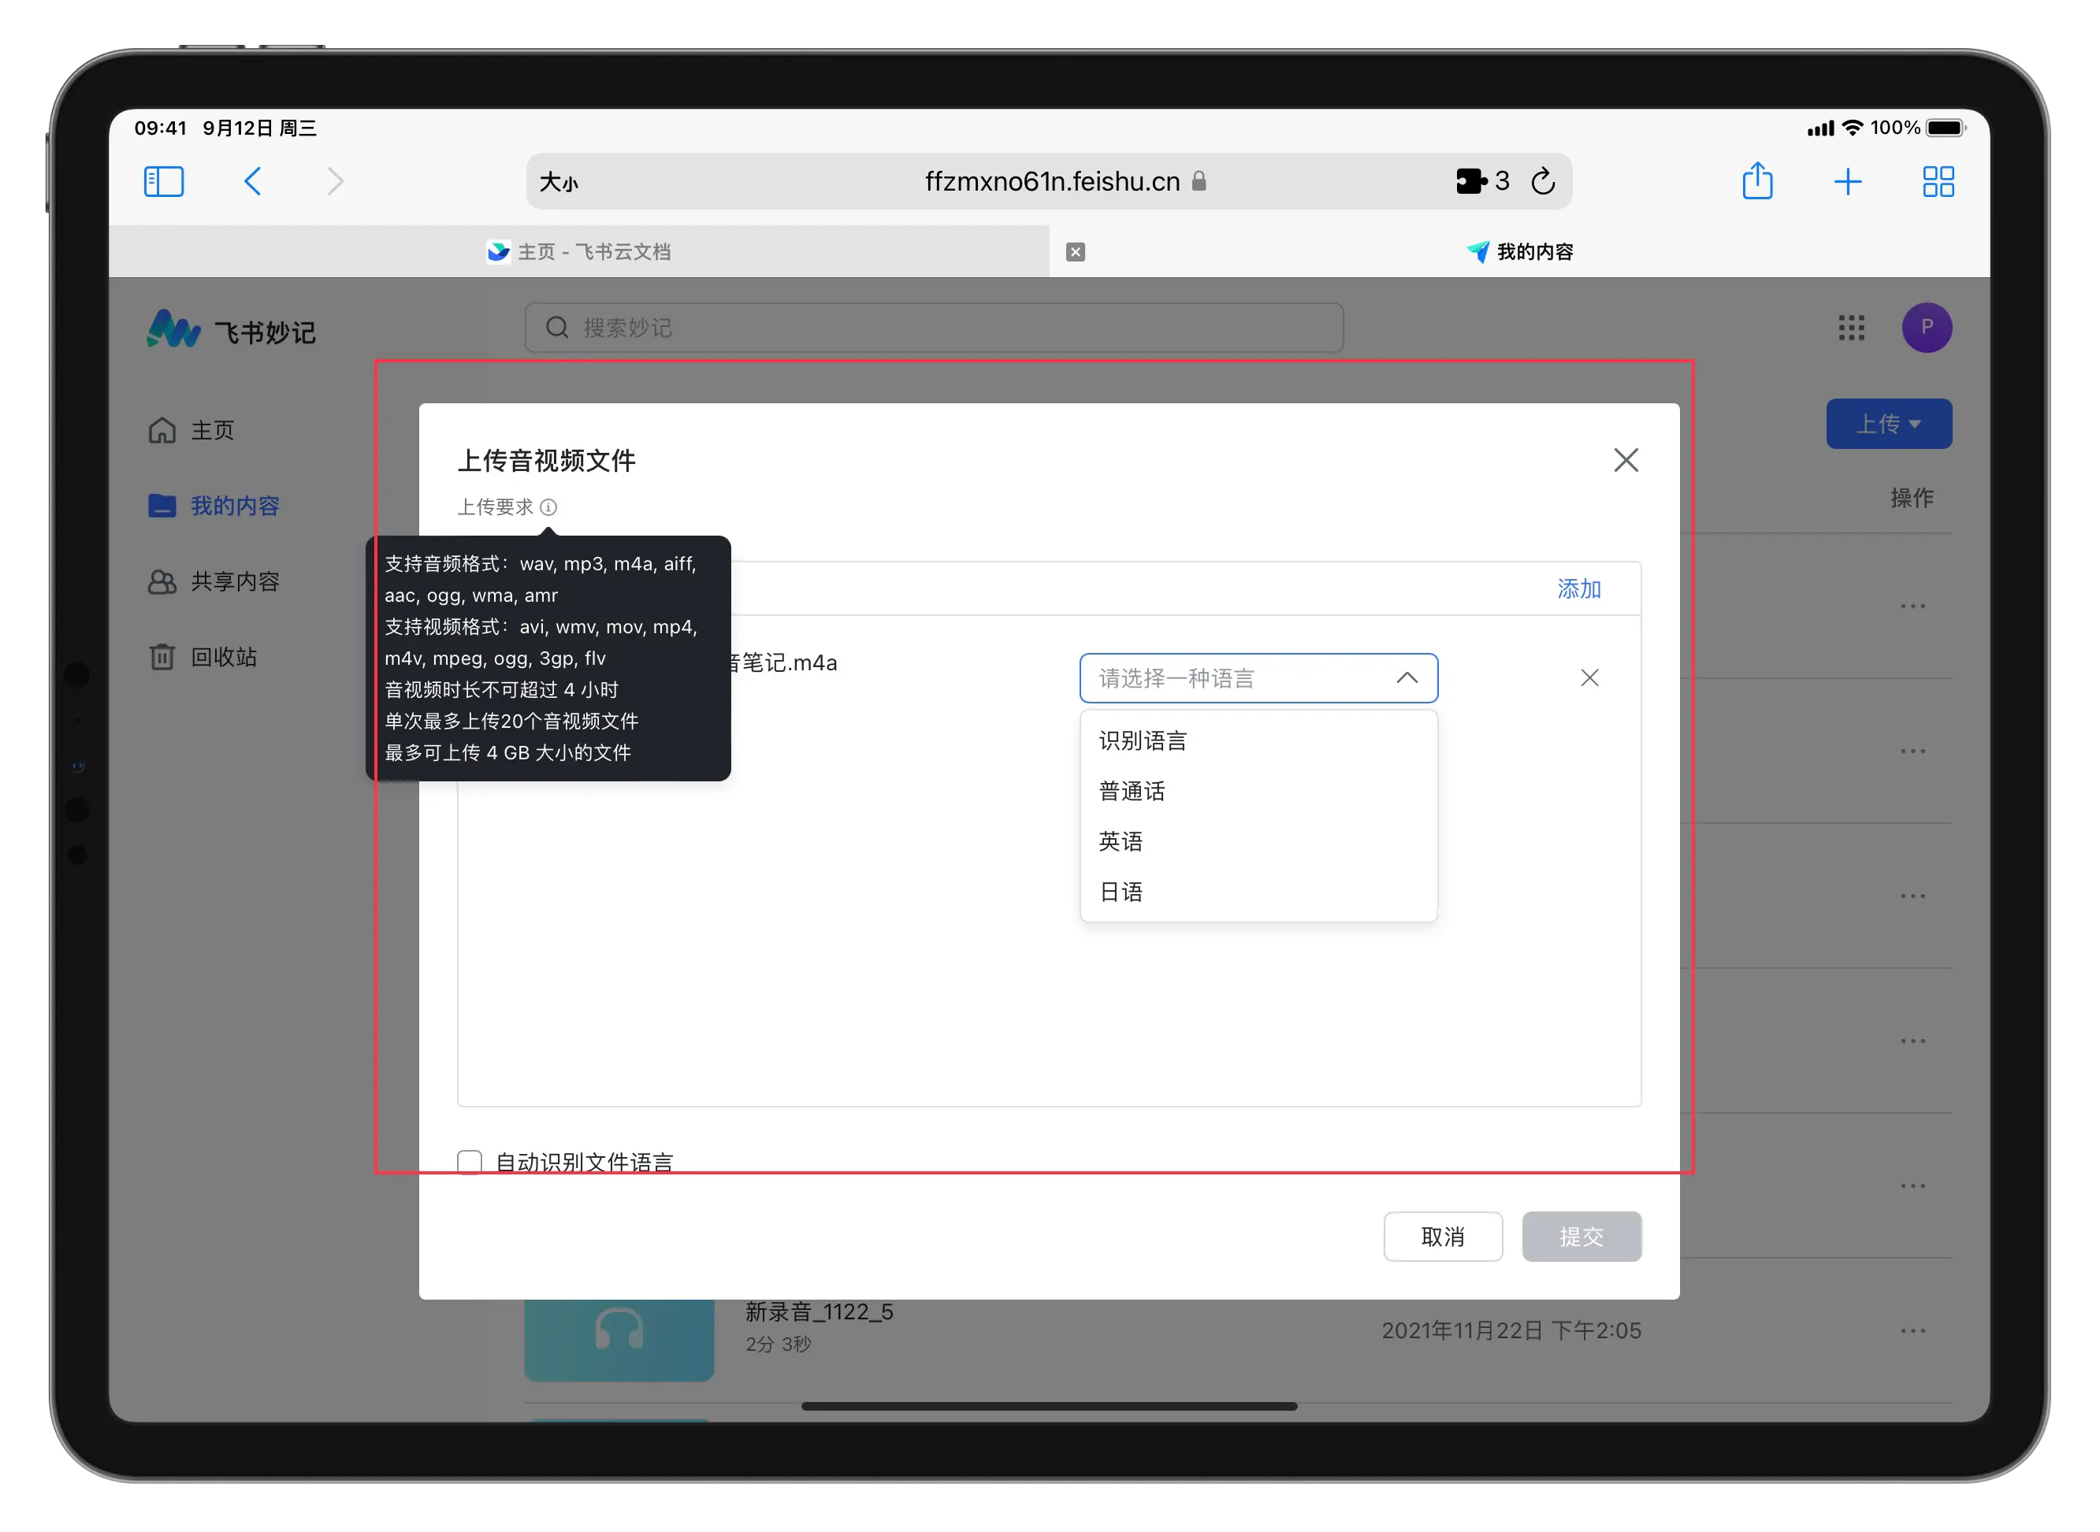2100x1532 pixels.
Task: Open more options for 新录音_1122_5 row
Action: 1912,1332
